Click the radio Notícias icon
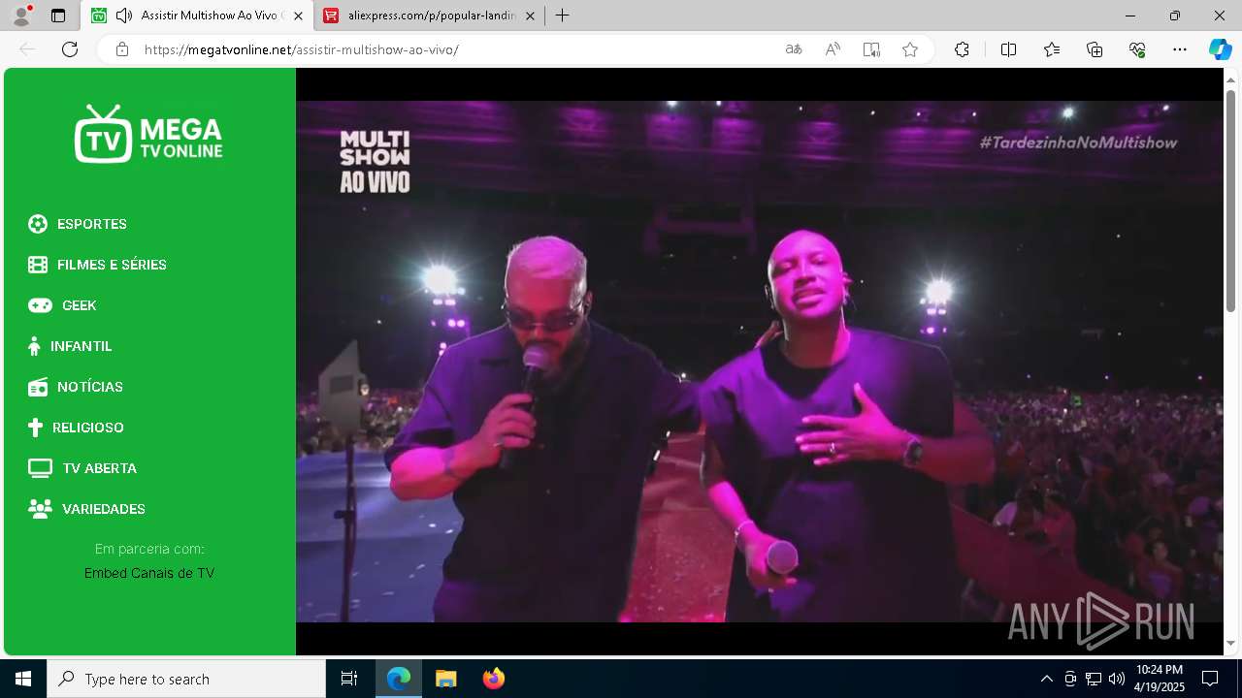 [38, 387]
